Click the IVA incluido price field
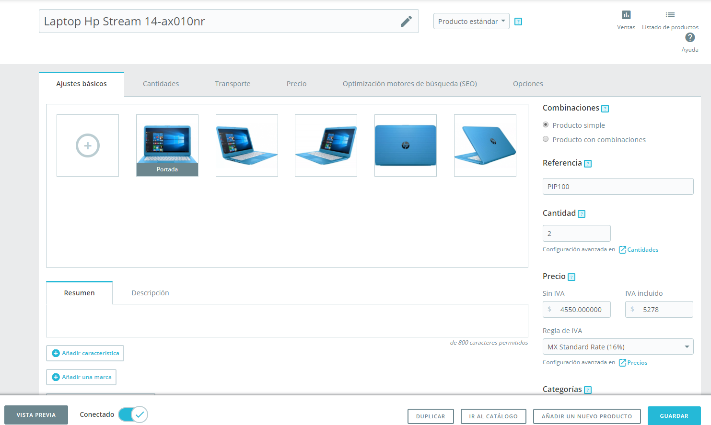 point(659,310)
